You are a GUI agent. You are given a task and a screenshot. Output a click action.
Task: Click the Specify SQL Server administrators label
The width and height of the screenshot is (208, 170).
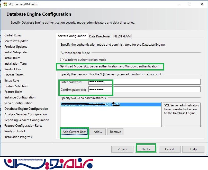[83, 98]
